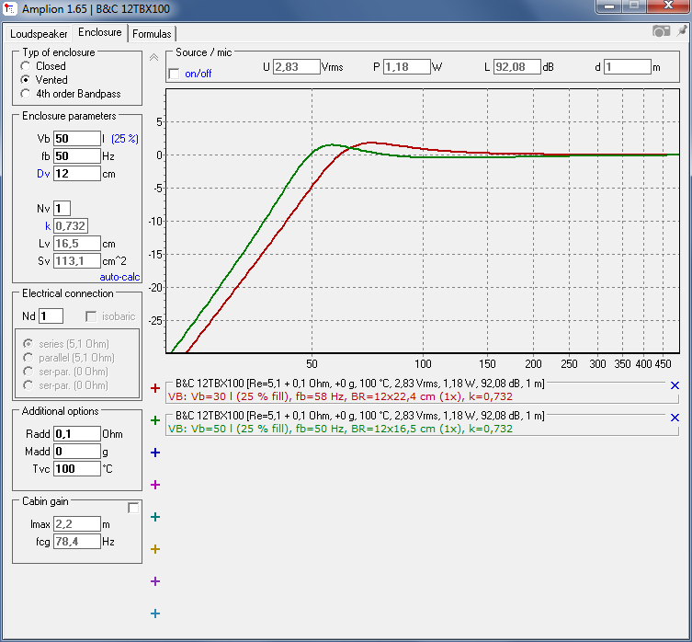
Task: Select Closed enclosure type
Action: [x=26, y=66]
